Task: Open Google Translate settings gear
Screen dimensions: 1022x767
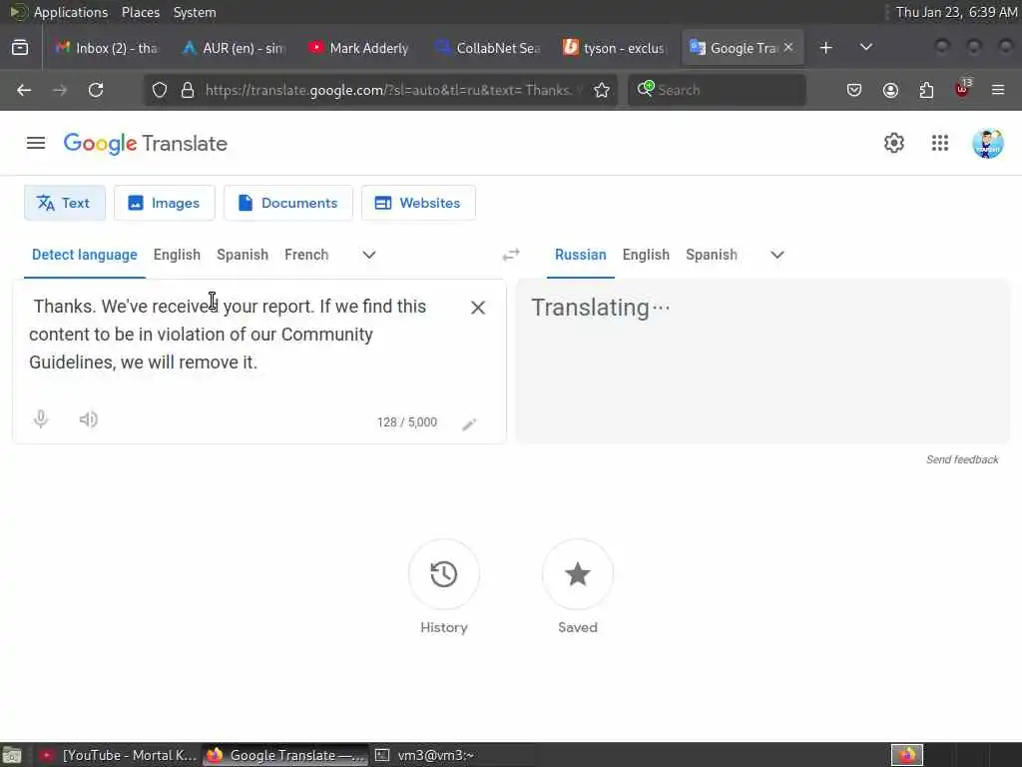Action: pyautogui.click(x=893, y=143)
